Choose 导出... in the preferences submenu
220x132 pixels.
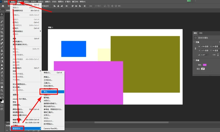(53, 92)
